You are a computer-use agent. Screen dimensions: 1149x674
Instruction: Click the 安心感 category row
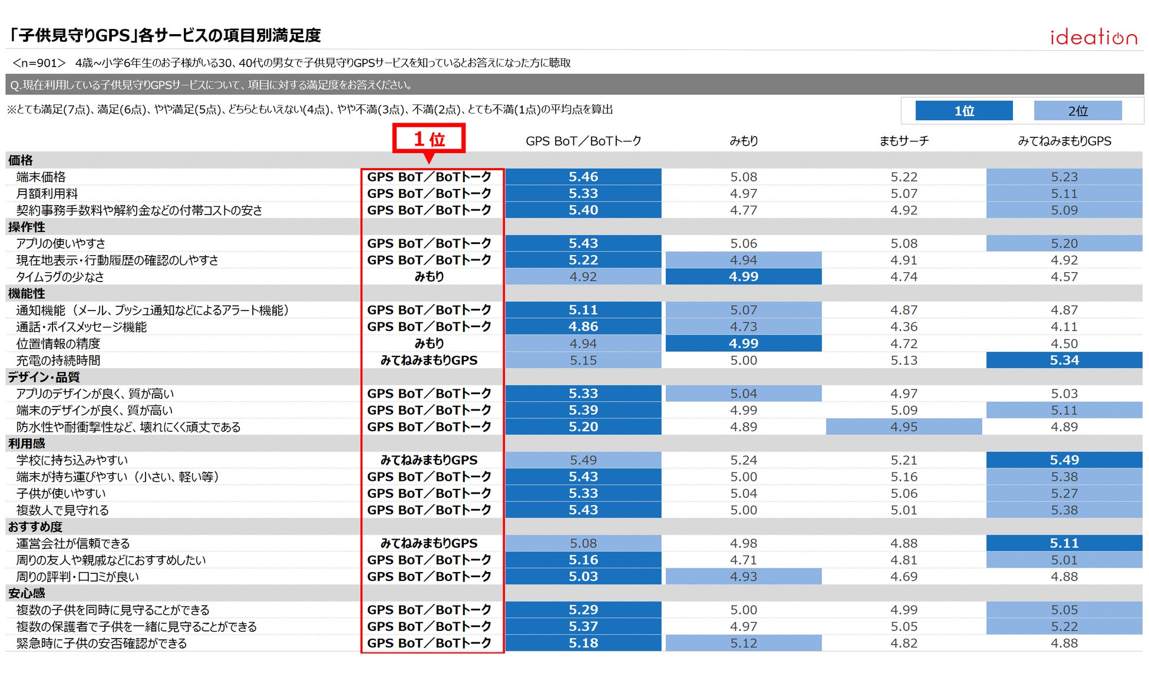click(x=27, y=593)
